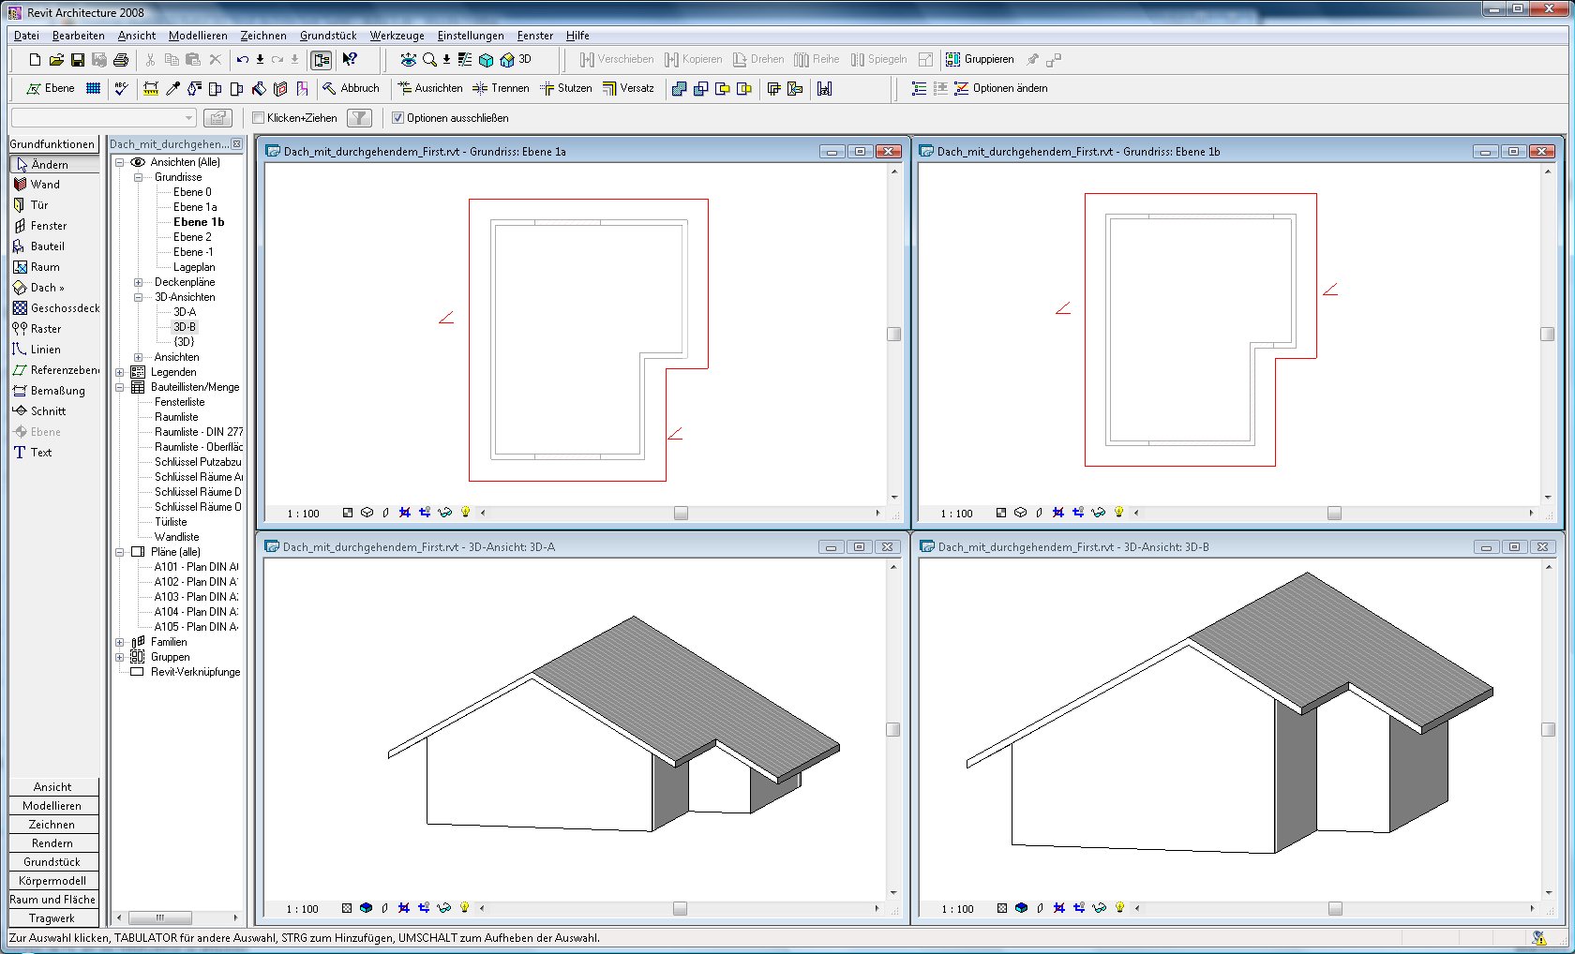Collapse the Grundrisse tree node
The width and height of the screenshot is (1575, 954).
tap(138, 177)
